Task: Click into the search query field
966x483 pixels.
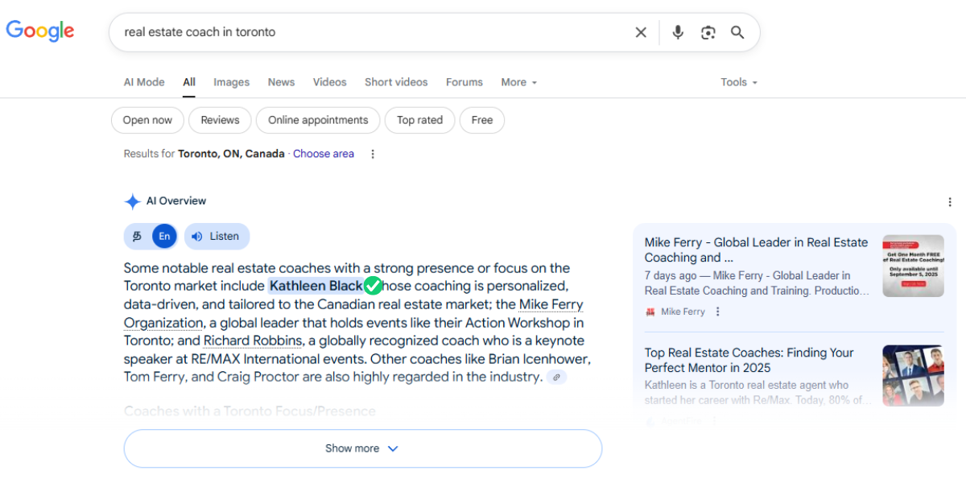Action: tap(370, 32)
